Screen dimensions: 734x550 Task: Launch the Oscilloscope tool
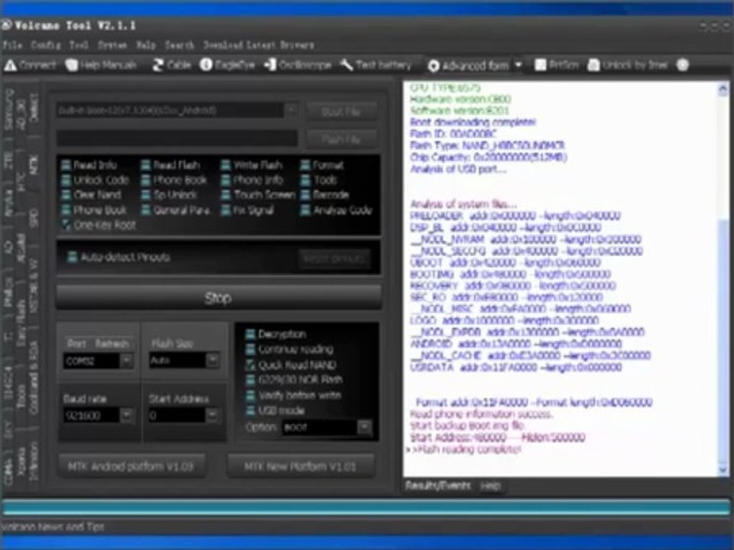(297, 65)
